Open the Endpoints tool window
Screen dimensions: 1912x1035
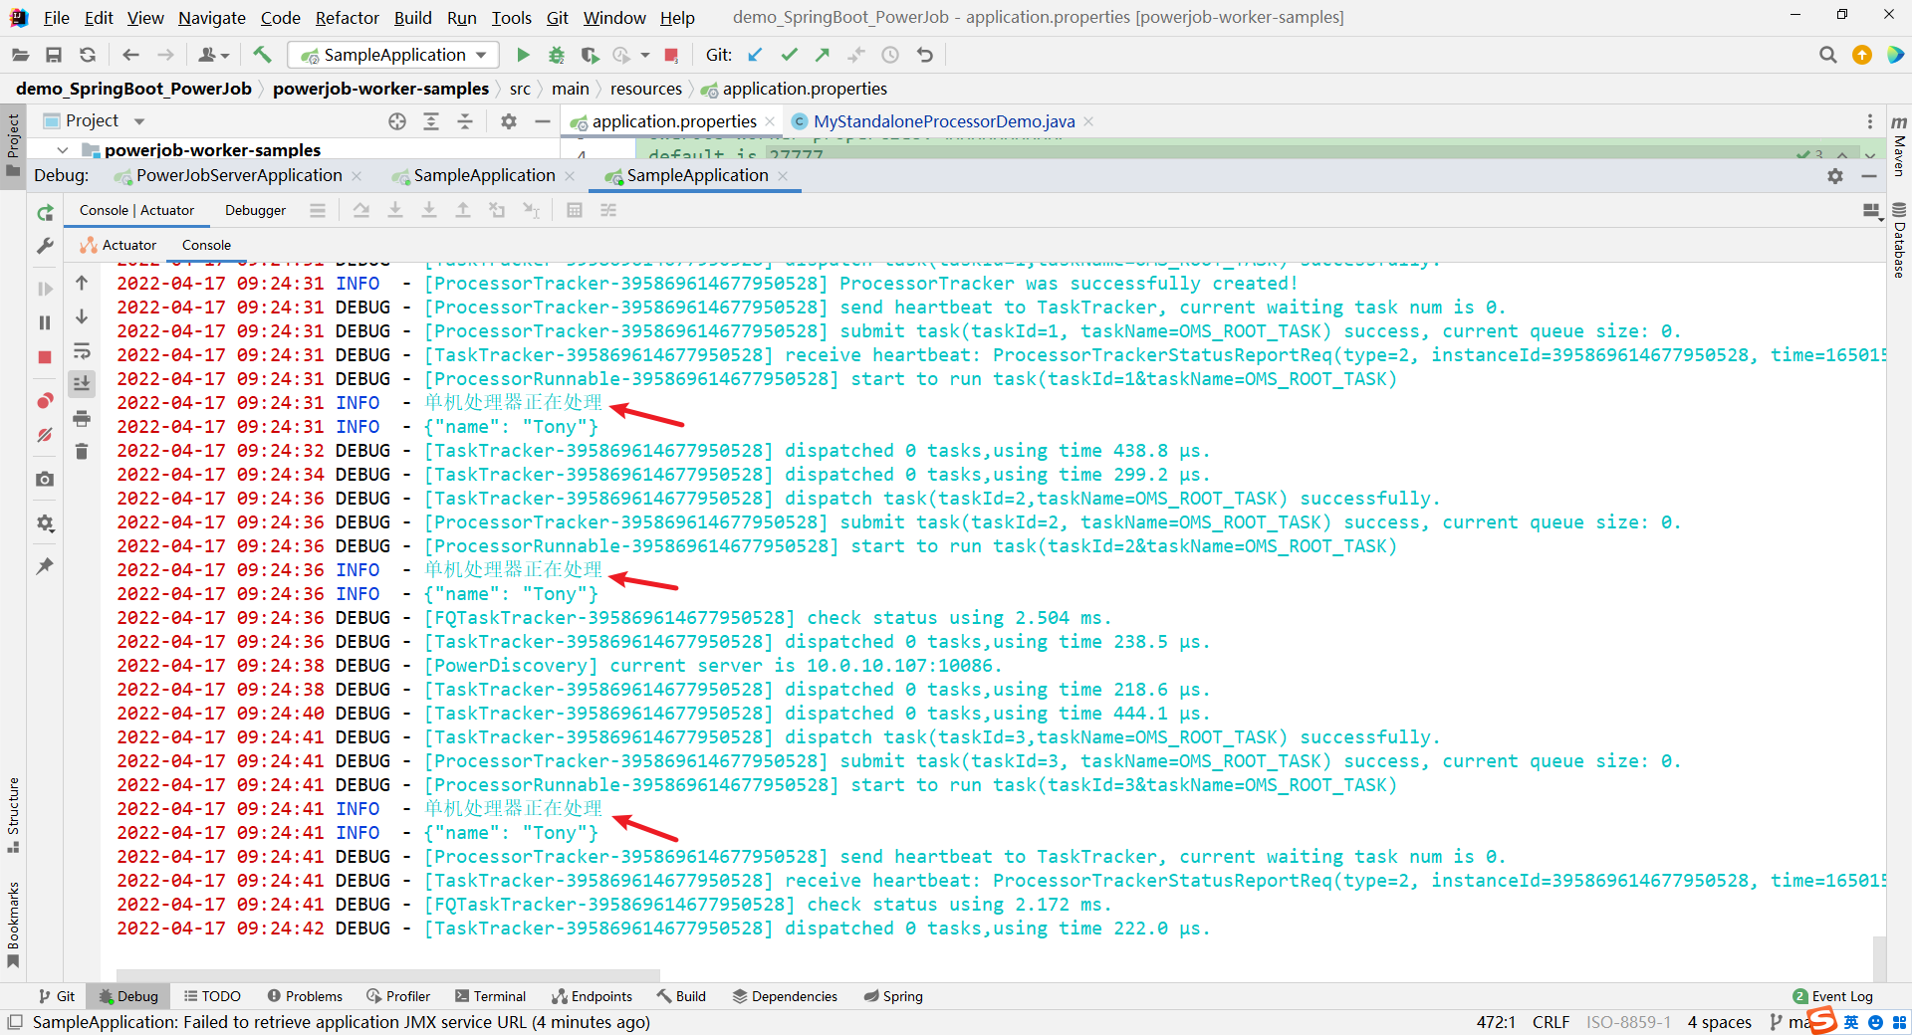pos(593,996)
